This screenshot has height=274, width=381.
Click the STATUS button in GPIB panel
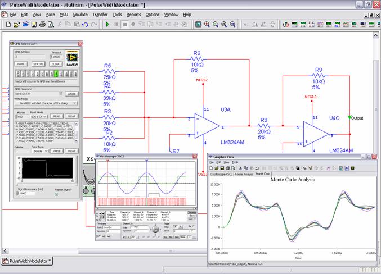pos(38,64)
